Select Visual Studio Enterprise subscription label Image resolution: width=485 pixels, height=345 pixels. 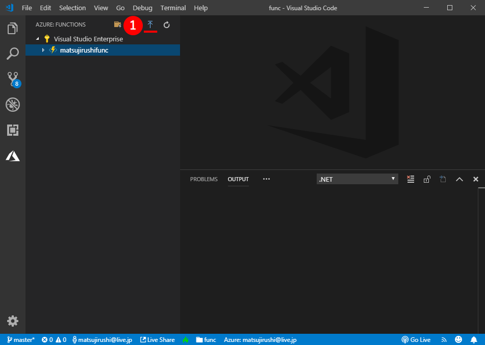pyautogui.click(x=88, y=39)
